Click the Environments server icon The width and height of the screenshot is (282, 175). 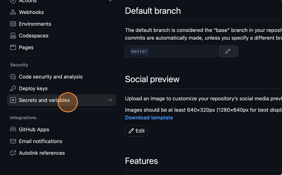coord(13,24)
